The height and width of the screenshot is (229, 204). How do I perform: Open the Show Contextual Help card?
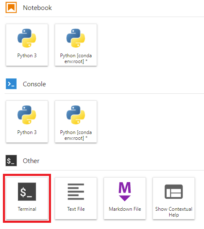[x=174, y=198]
